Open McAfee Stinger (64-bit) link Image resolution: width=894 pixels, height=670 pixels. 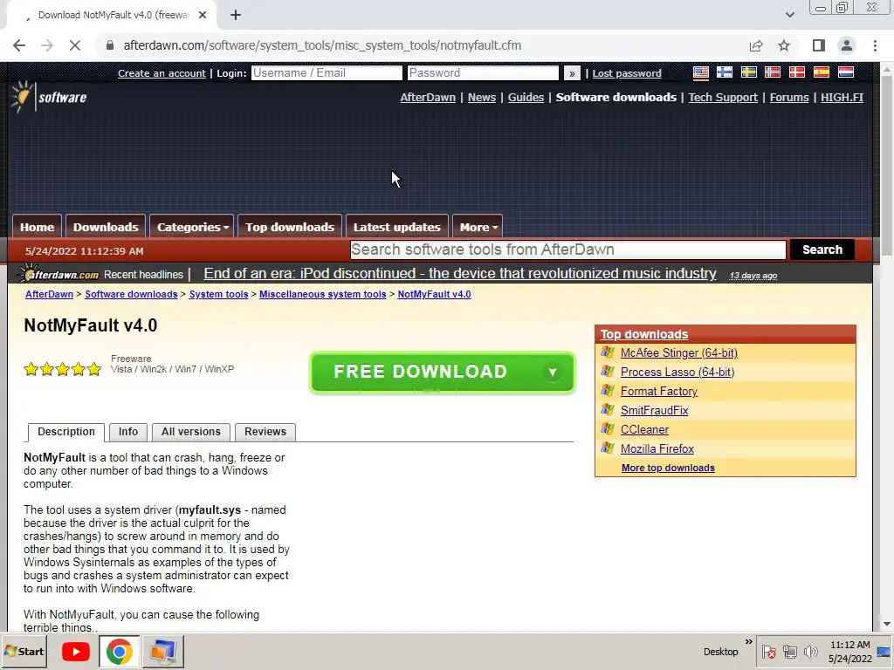point(679,352)
